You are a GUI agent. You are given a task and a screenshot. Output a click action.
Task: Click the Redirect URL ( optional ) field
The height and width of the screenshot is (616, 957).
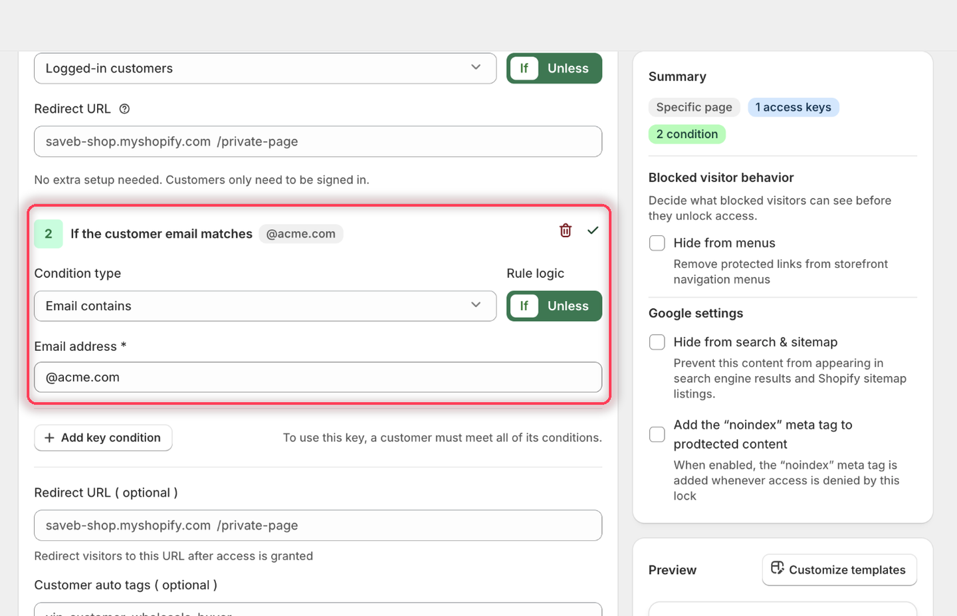tap(318, 526)
